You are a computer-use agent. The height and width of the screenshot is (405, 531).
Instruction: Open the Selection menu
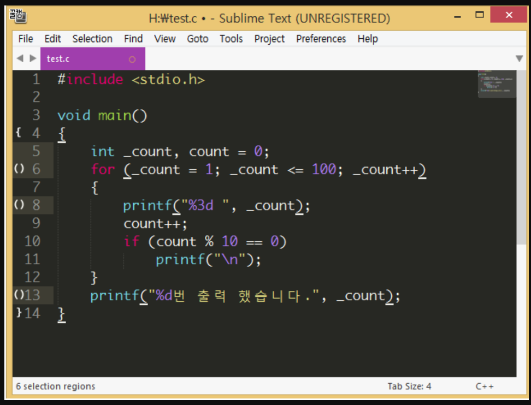point(92,39)
